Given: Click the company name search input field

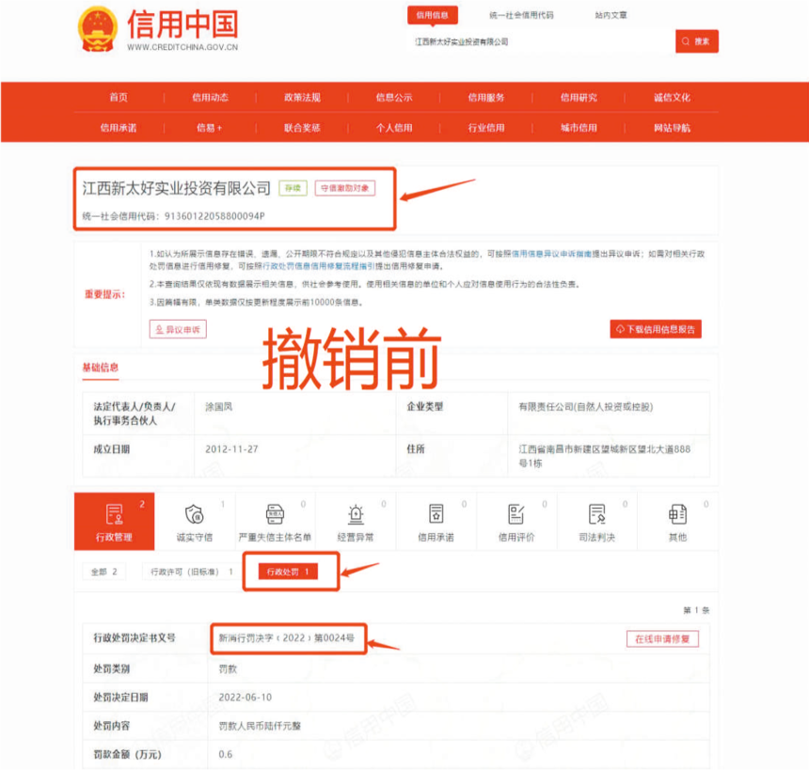Looking at the screenshot, I should pos(541,41).
